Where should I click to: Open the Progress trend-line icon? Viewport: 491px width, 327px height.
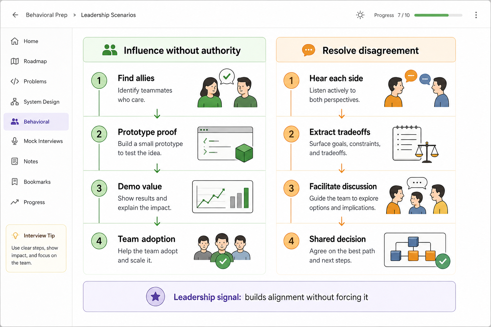(x=15, y=202)
